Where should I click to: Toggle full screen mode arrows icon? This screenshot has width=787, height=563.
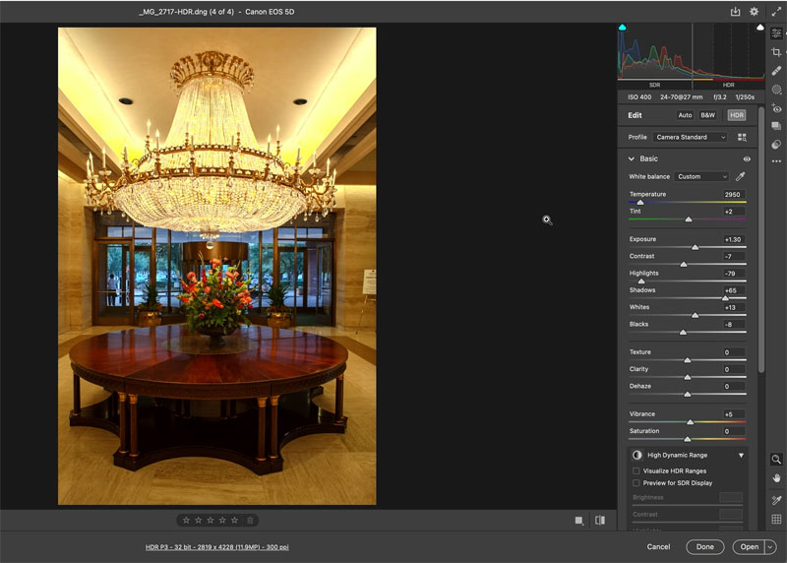pyautogui.click(x=776, y=11)
